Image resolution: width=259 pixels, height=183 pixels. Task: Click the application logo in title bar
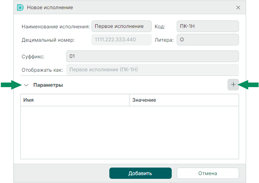tap(20, 8)
